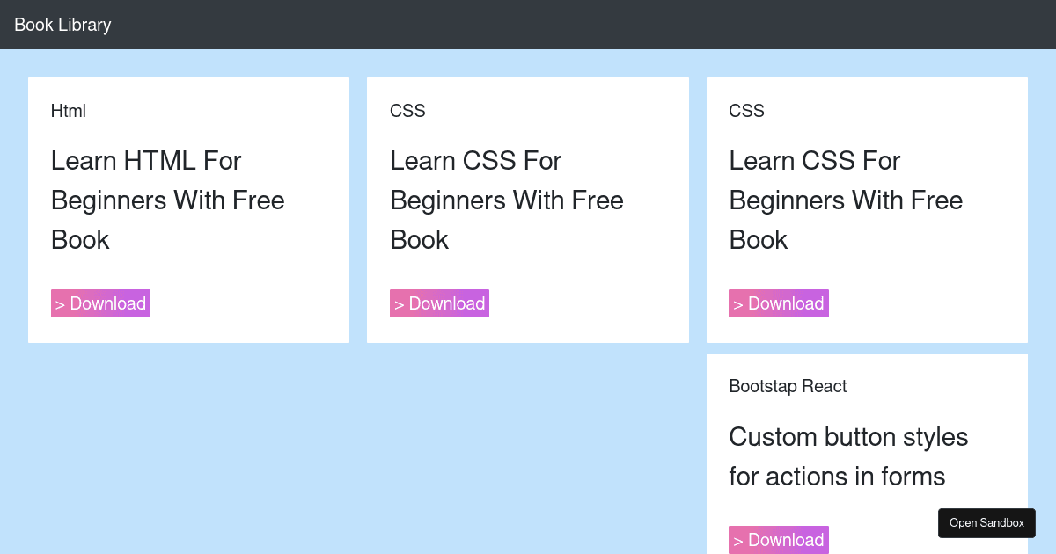Click the Book Library navbar brand
The height and width of the screenshot is (554, 1056).
pyautogui.click(x=62, y=25)
